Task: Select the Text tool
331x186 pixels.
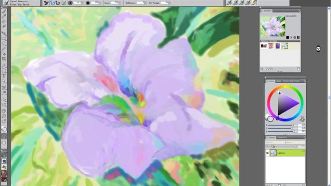Action: coord(4,76)
